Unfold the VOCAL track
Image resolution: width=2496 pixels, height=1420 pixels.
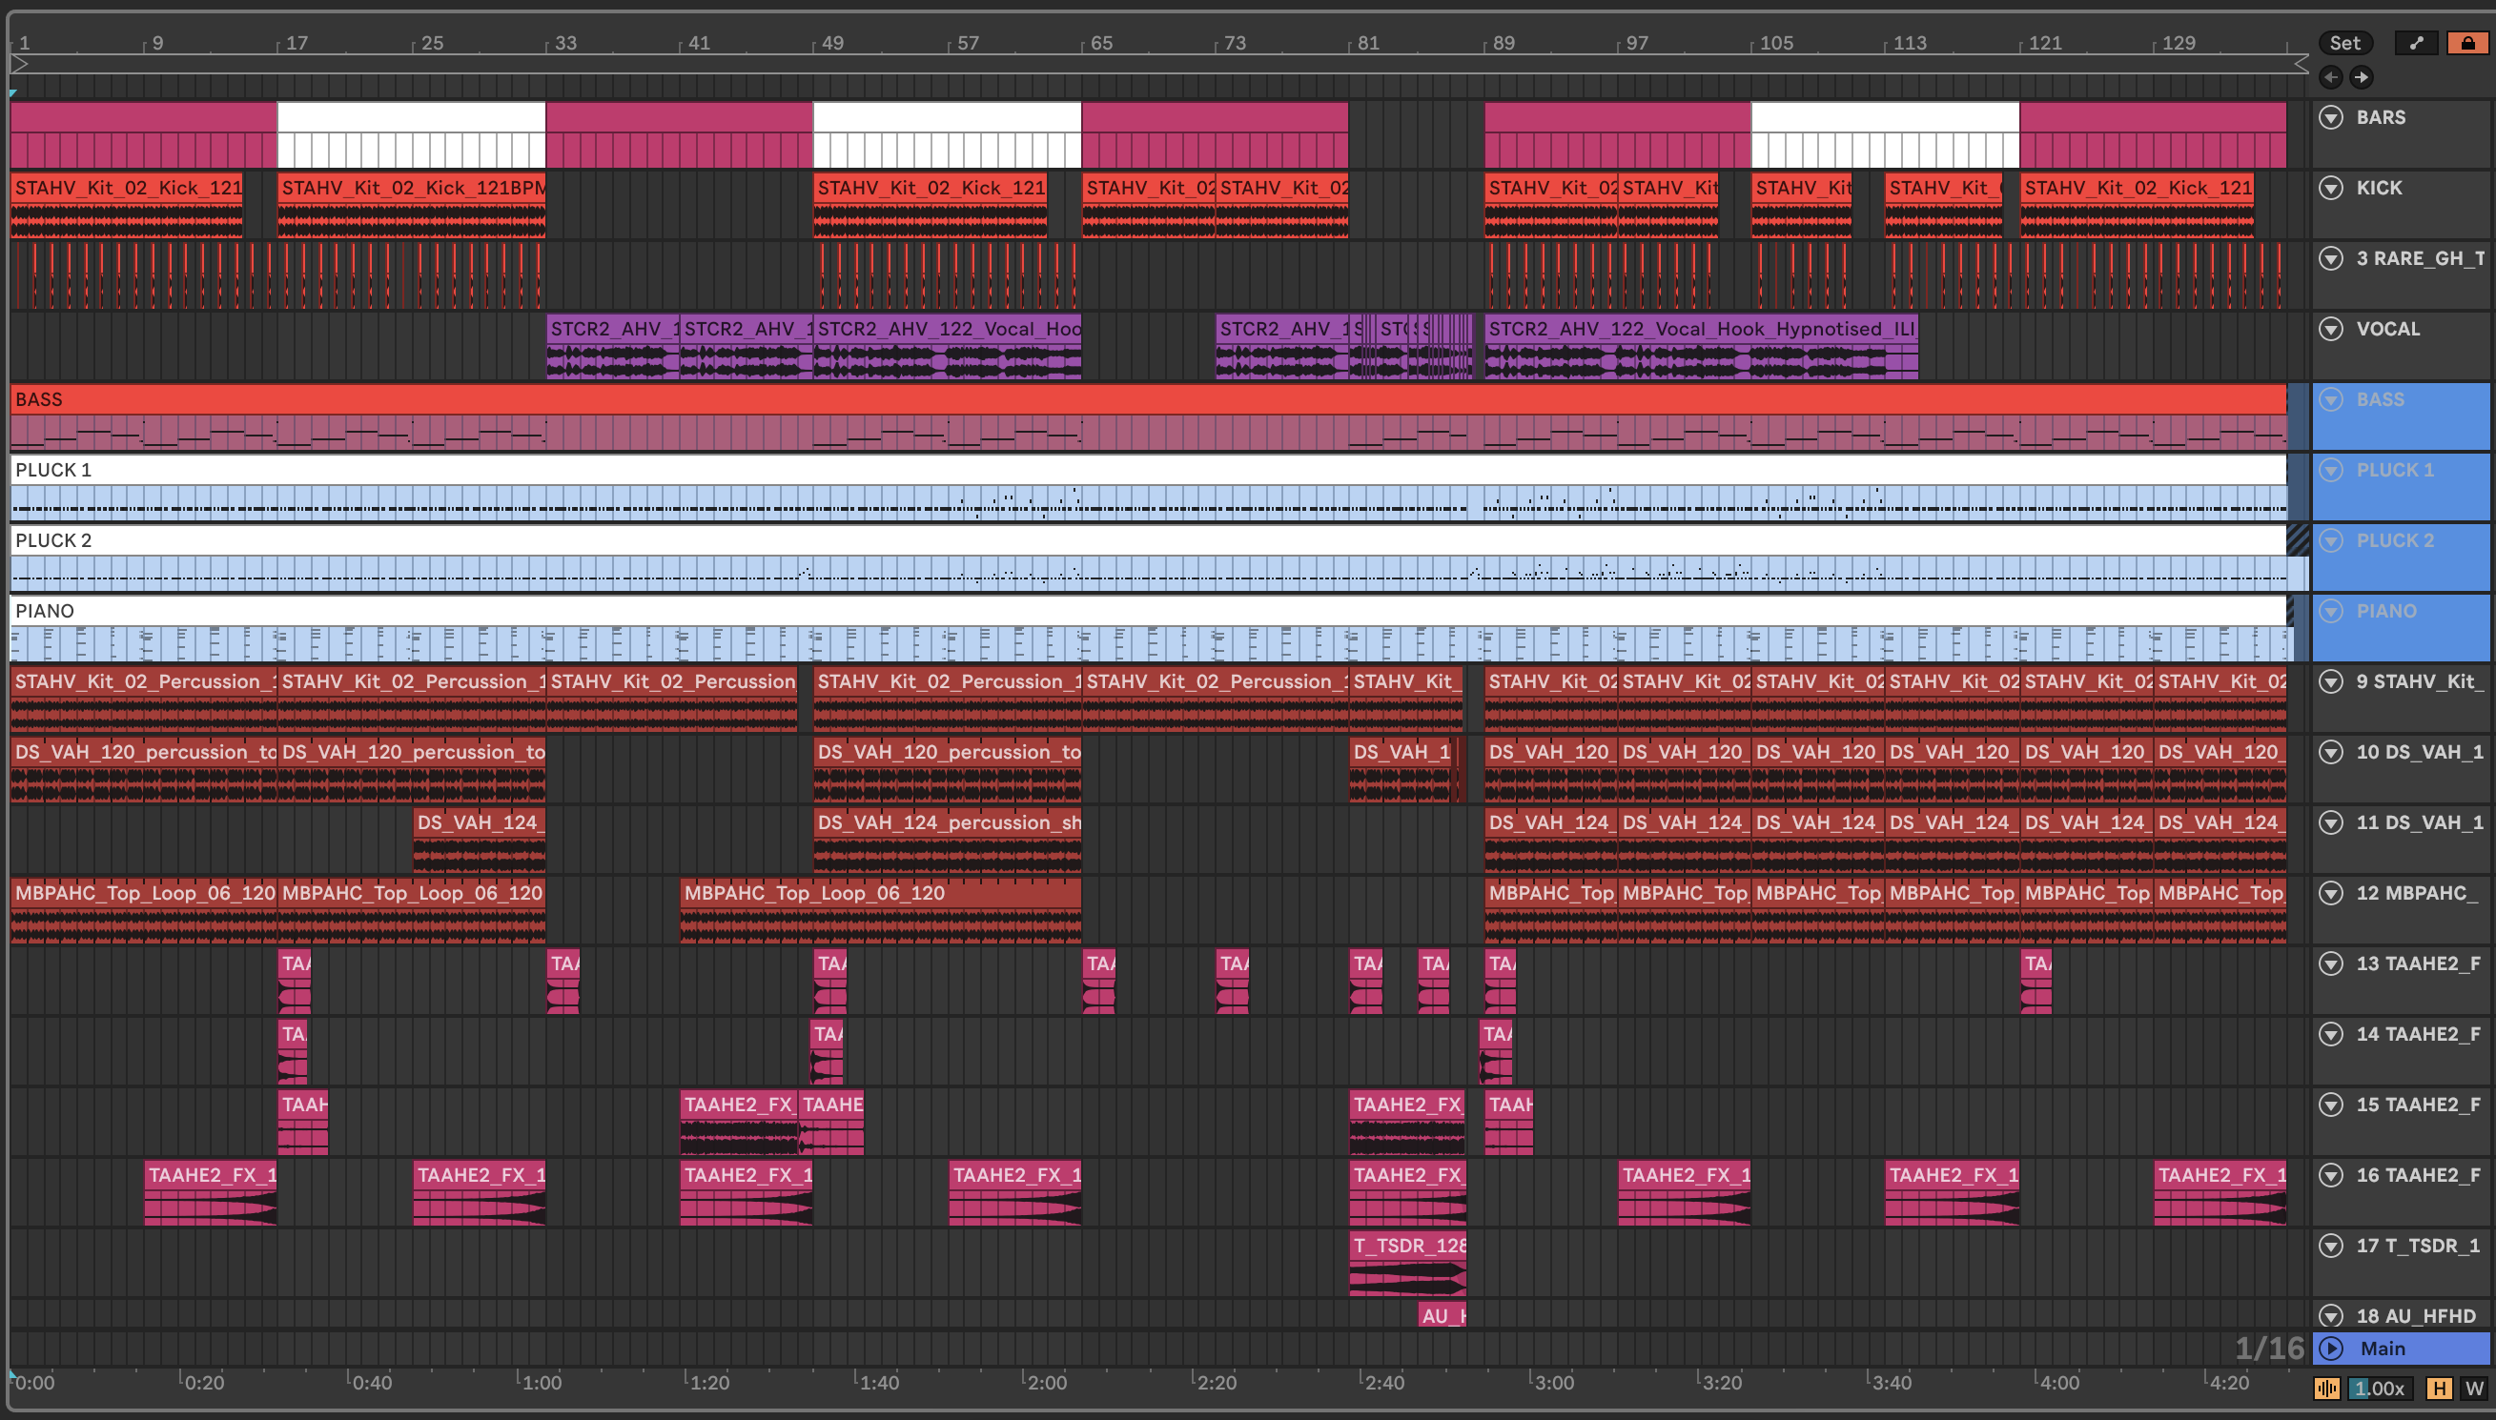tap(2331, 329)
